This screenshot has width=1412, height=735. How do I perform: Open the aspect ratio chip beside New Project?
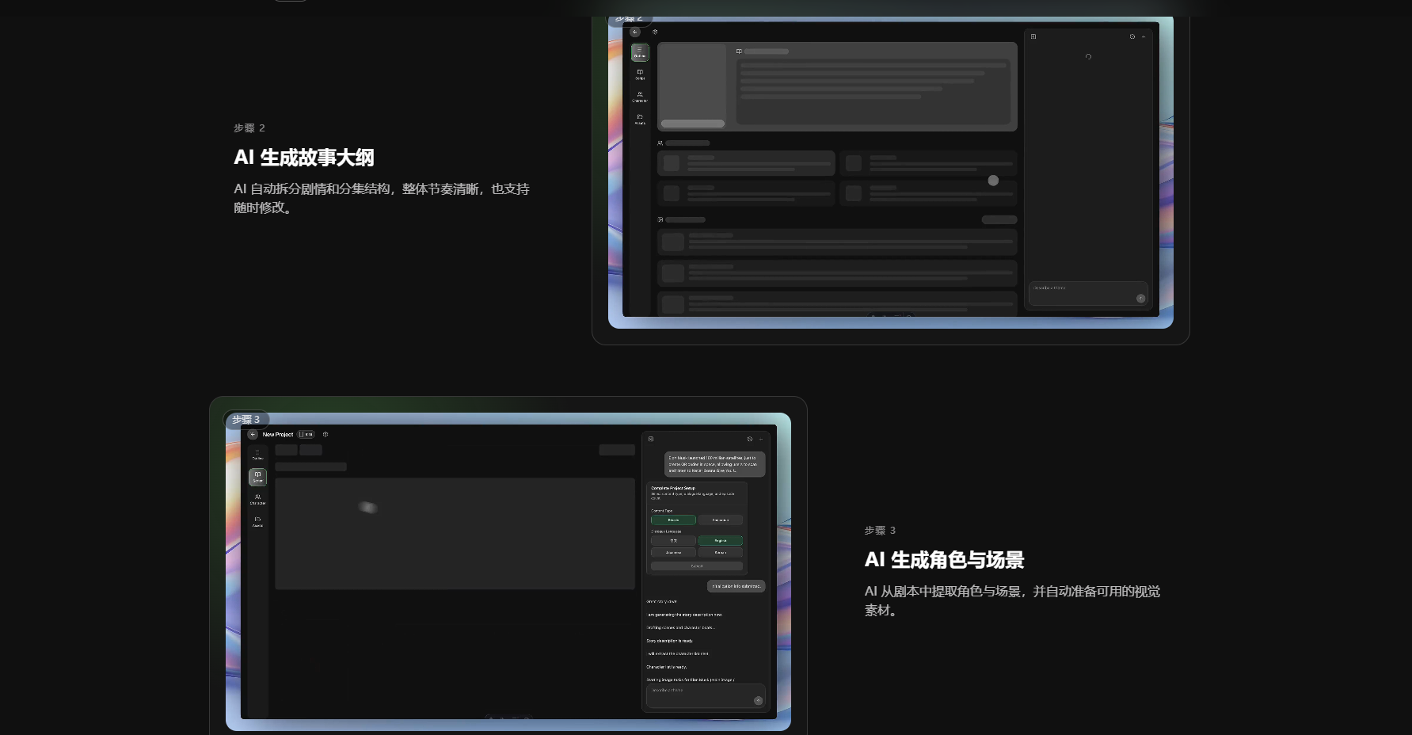click(x=306, y=434)
